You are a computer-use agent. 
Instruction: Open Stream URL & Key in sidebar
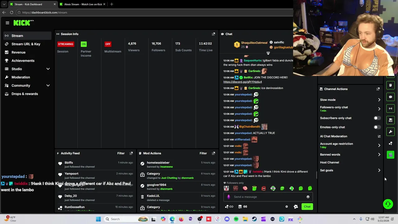coord(27,44)
